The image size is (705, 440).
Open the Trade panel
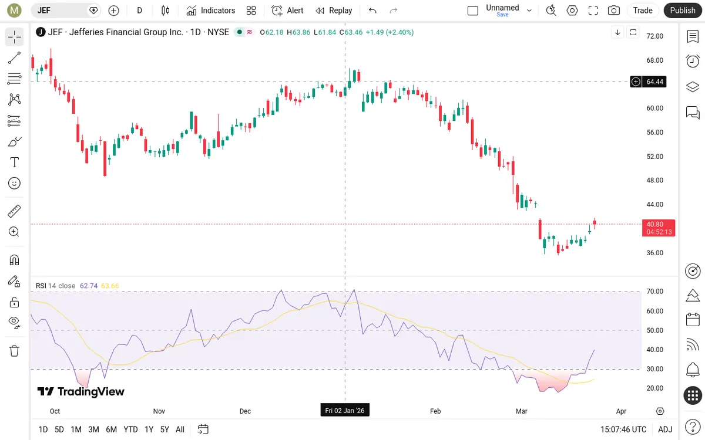[x=643, y=11]
